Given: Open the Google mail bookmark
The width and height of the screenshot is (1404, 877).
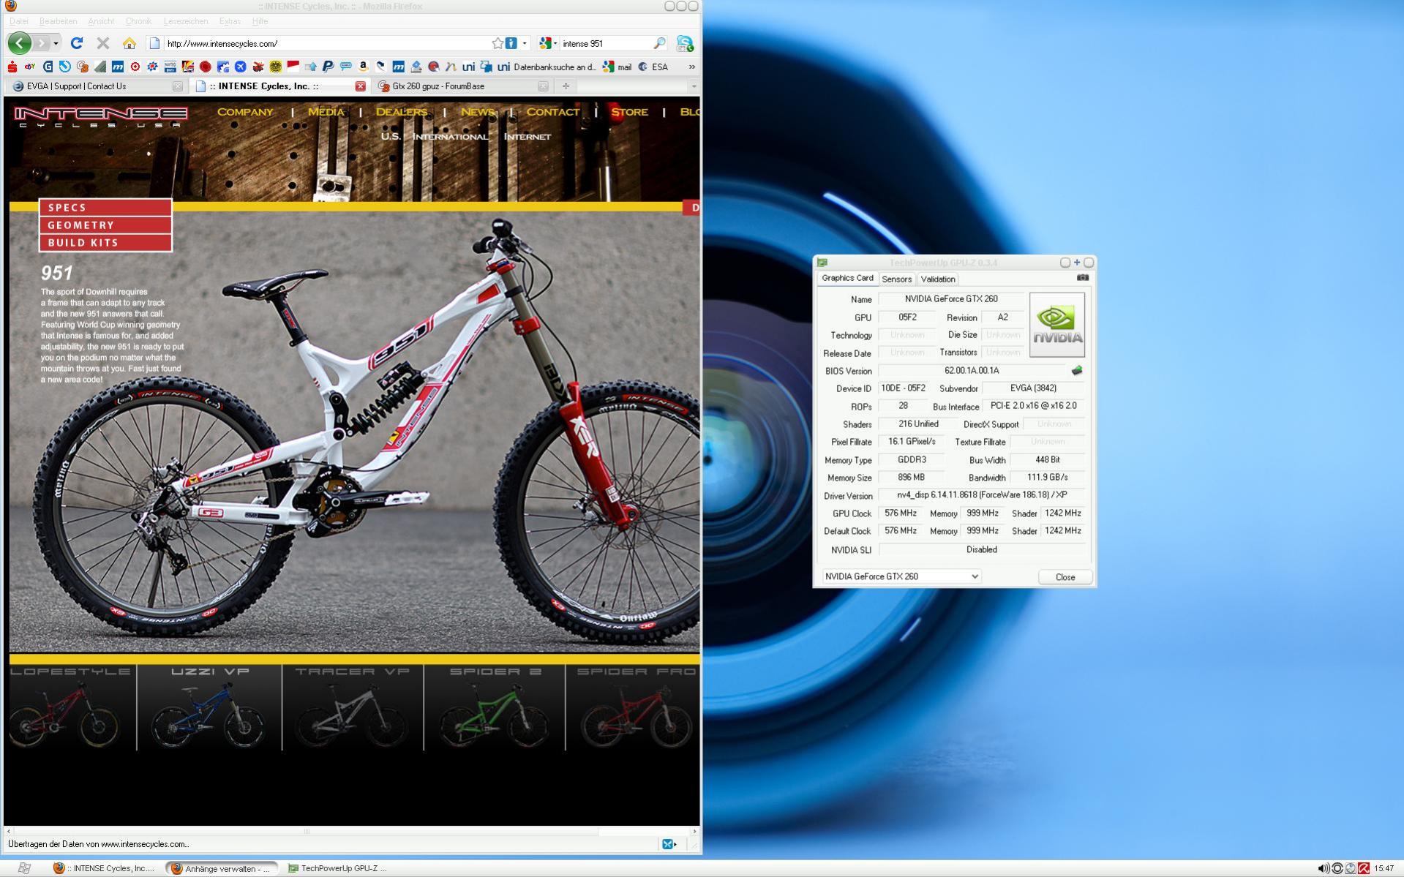Looking at the screenshot, I should point(617,67).
